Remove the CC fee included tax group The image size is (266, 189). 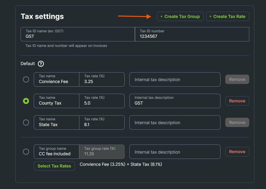(237, 152)
